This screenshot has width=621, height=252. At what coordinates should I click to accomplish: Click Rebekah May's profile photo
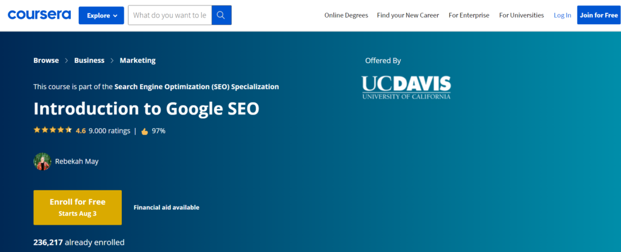coord(42,161)
